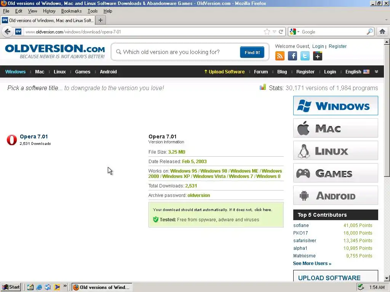Open the Edit menu
Image resolution: width=390 pixels, height=292 pixels.
coord(19,11)
